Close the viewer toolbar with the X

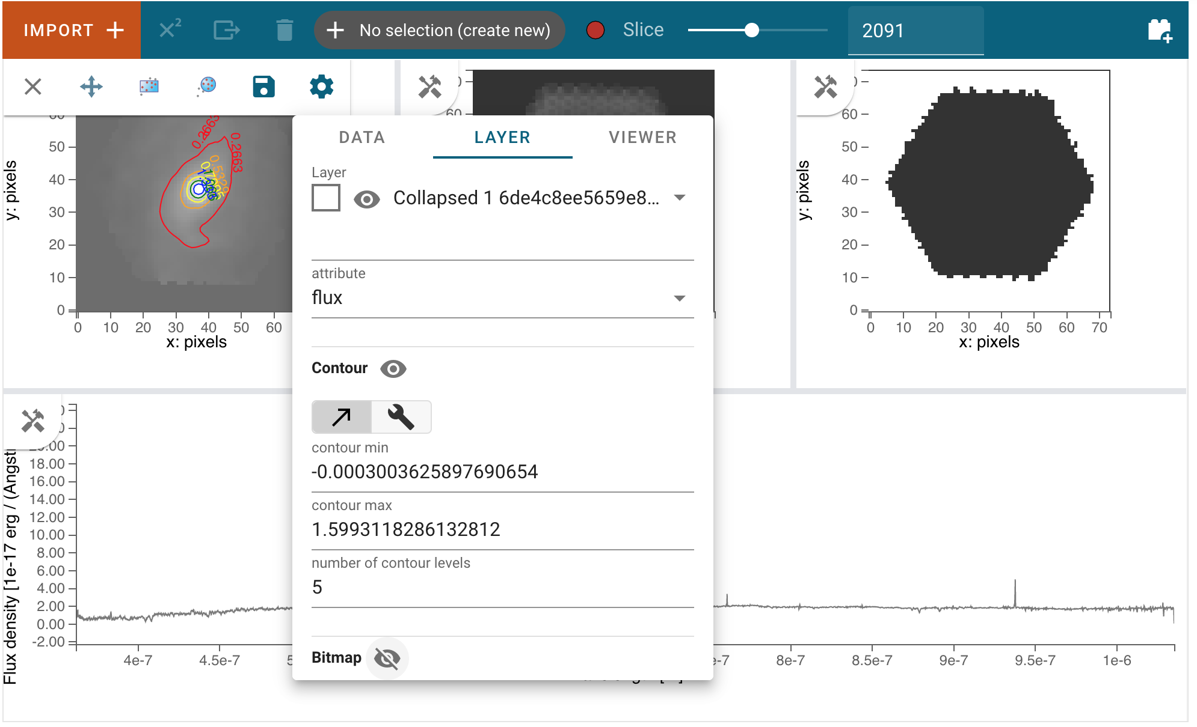pyautogui.click(x=33, y=87)
